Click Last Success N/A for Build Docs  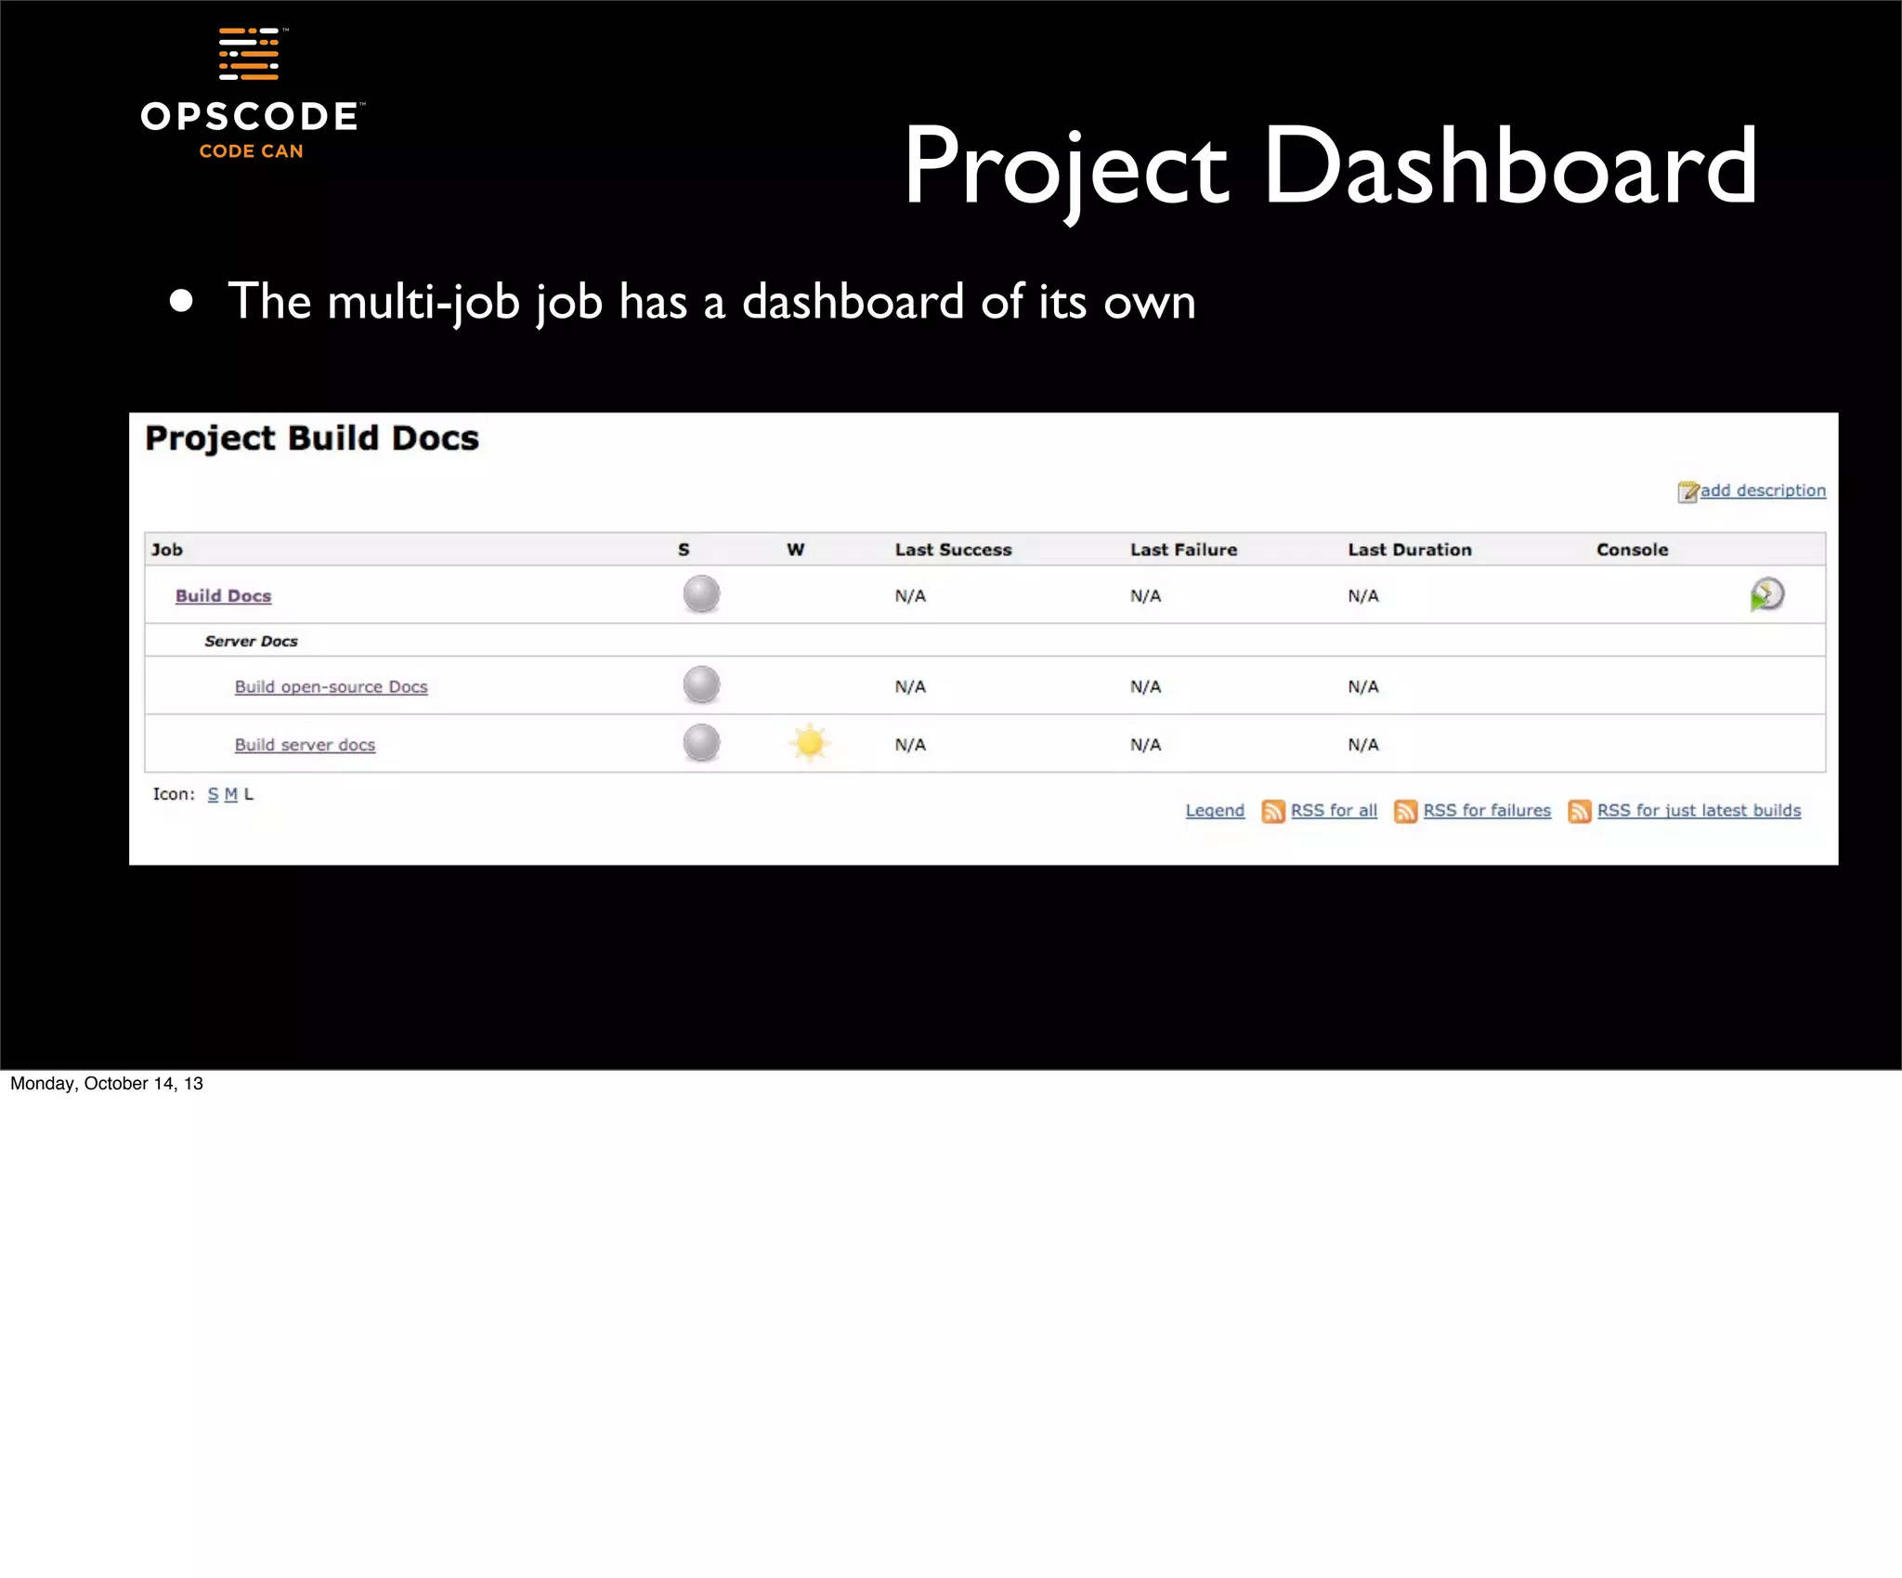tap(910, 595)
